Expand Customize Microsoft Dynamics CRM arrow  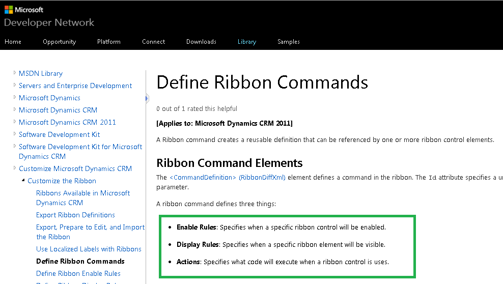tap(14, 167)
